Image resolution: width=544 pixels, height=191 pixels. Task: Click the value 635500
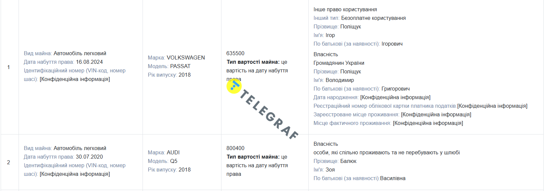[235, 53]
